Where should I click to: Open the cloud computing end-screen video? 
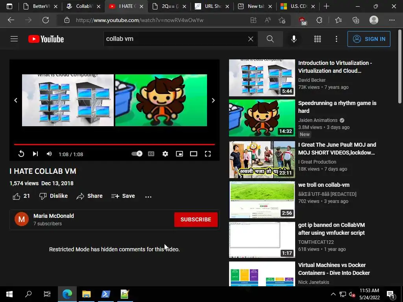coord(68,100)
